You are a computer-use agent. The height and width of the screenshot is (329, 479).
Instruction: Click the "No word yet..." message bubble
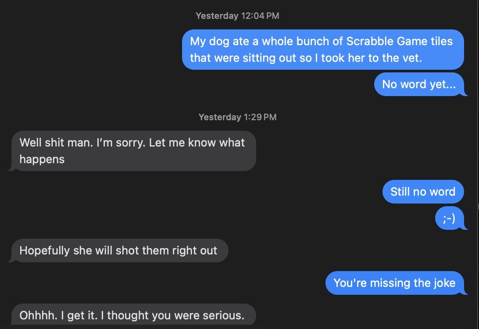tap(418, 84)
